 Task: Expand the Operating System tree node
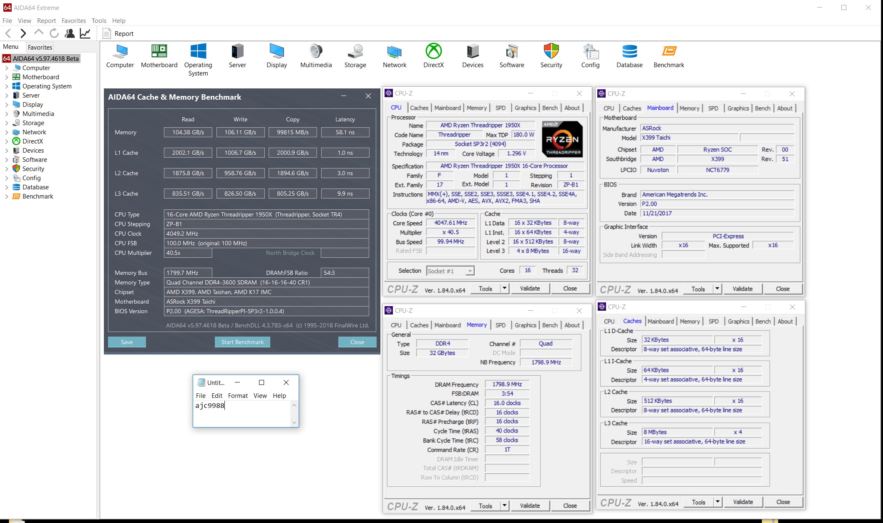coord(7,86)
